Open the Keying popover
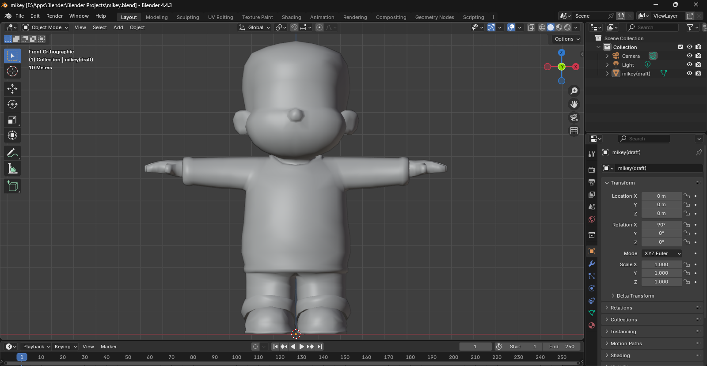 click(65, 347)
